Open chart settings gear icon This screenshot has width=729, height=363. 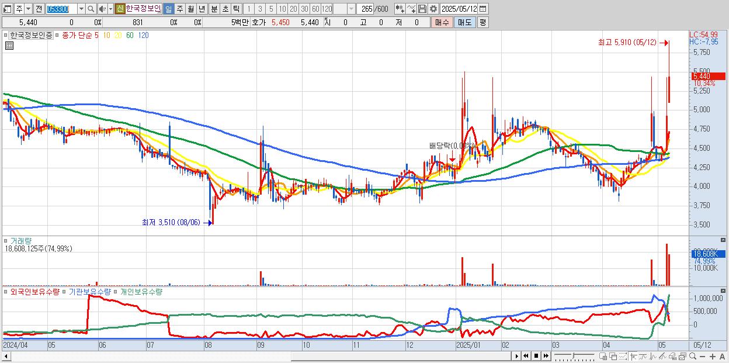point(433,9)
